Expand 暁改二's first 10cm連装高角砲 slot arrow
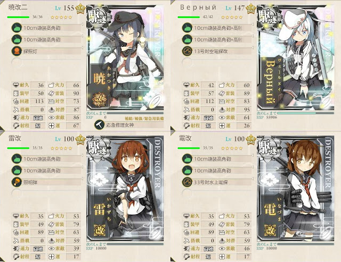 (x=82, y=24)
